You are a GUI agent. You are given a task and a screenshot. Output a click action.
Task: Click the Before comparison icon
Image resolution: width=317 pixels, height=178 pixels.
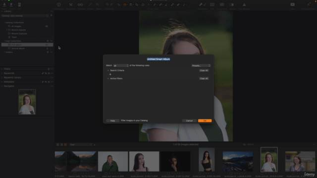click(232, 4)
